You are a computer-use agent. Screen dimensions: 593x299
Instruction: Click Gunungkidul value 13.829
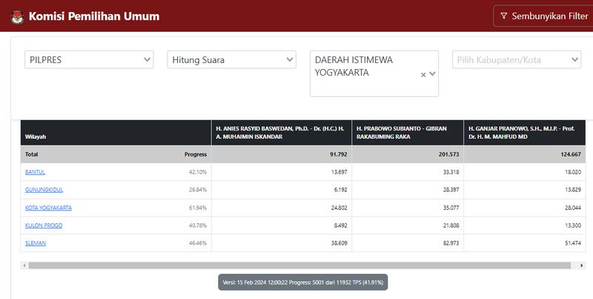573,190
